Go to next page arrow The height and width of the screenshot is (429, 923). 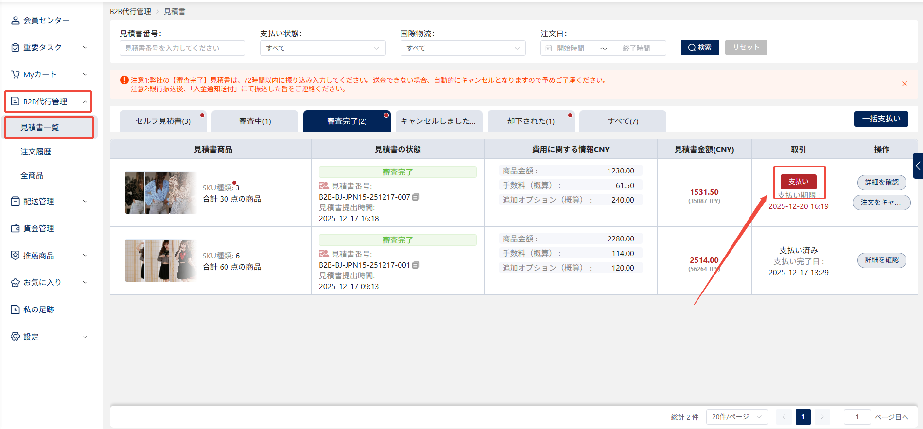[x=822, y=417]
